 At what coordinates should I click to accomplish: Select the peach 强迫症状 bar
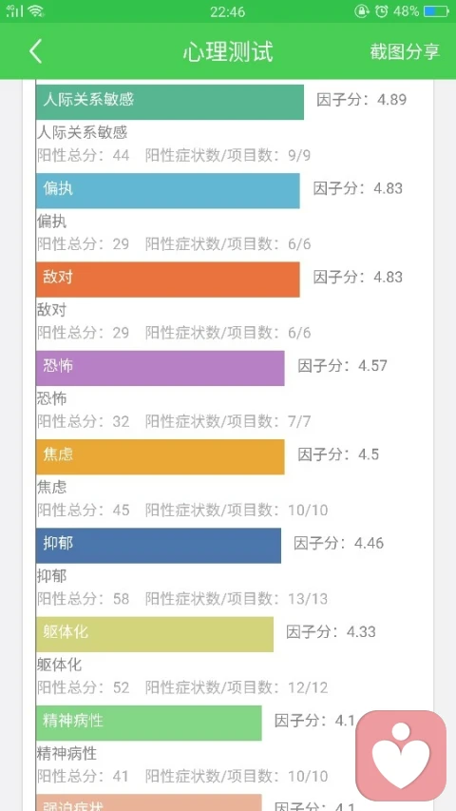point(148,802)
